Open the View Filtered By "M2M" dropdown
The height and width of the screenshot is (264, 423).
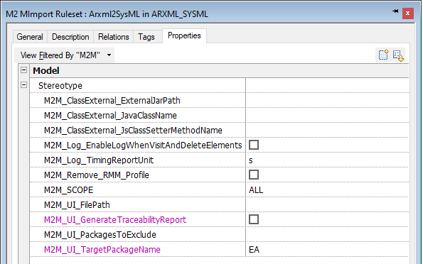pyautogui.click(x=65, y=55)
